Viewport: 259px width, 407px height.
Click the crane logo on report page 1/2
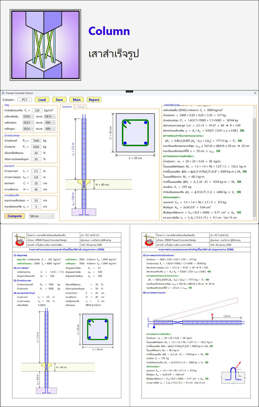[x=20, y=240]
